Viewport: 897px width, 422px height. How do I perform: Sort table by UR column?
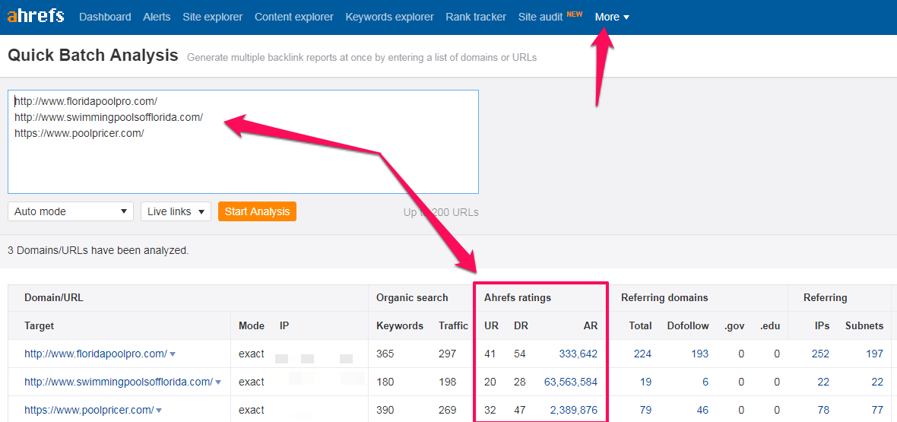pos(491,325)
